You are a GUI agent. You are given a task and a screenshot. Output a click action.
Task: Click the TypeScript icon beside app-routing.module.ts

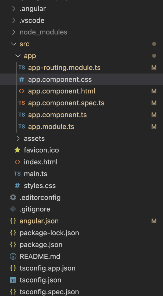(22, 68)
